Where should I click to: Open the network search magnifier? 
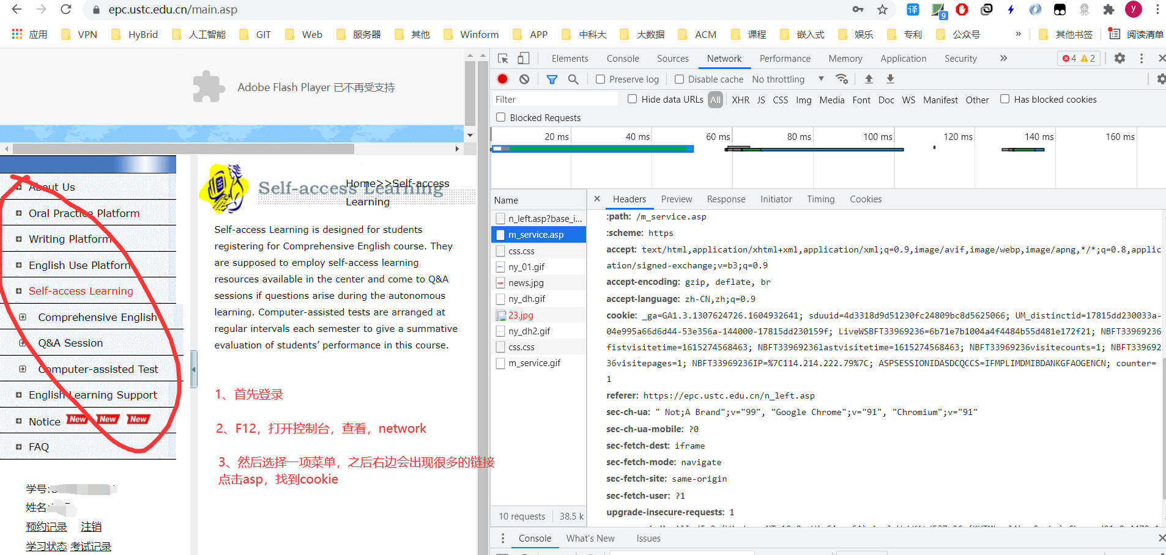(573, 79)
